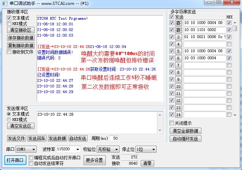Minimize the serial assistant window

tap(209, 2)
